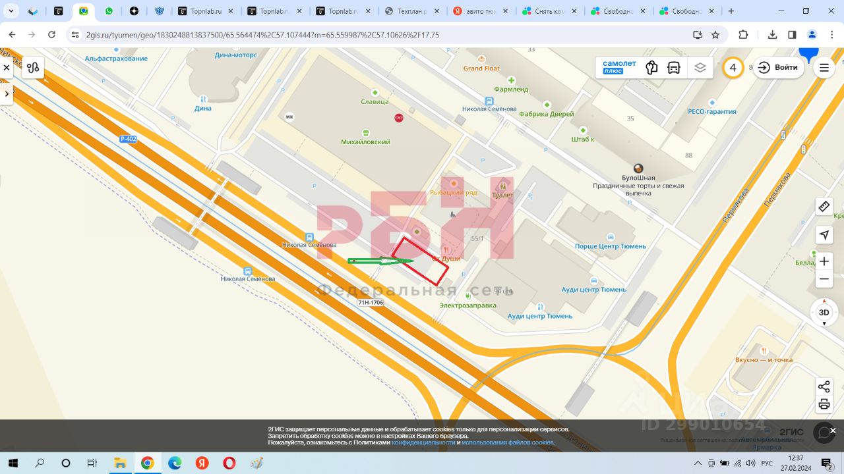Switch to the Техплан tab
Image resolution: width=844 pixels, height=474 pixels.
(413, 11)
